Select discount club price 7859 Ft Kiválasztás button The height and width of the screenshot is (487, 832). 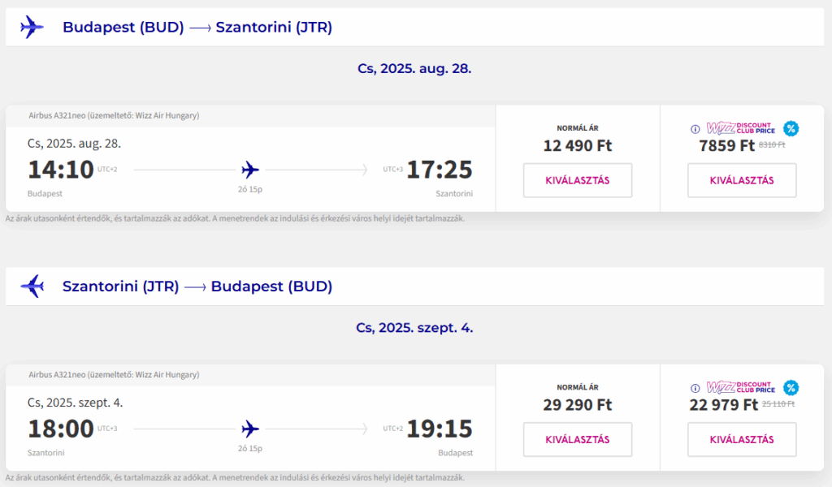click(742, 181)
